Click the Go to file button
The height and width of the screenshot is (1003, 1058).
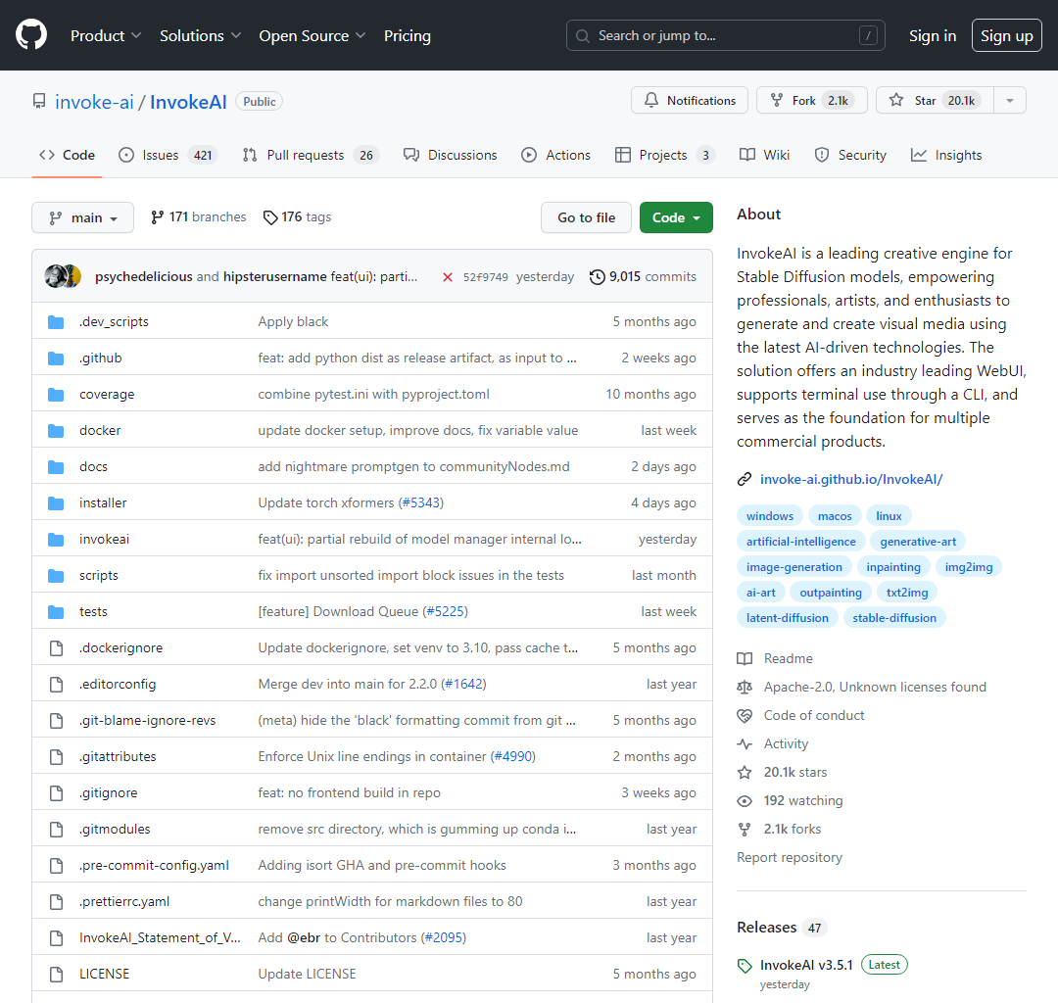click(587, 217)
